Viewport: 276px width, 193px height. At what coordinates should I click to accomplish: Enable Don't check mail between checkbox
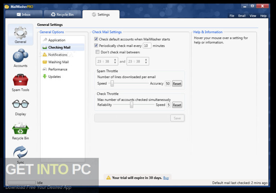[x=97, y=52]
